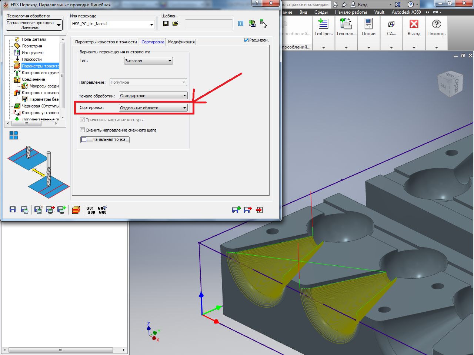Open the Сортировка dropdown showing Отдельные области
Screen dimensions: 474x355
pos(153,108)
